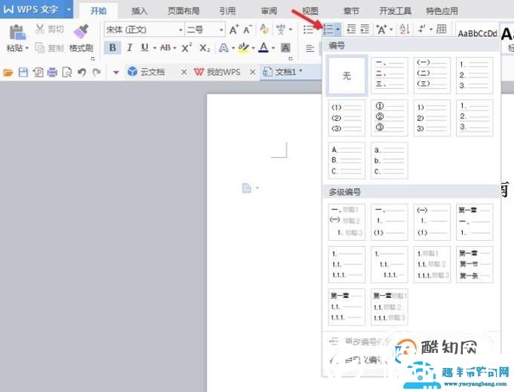This screenshot has width=514, height=392.
Task: Click the page paste options icon
Action: click(x=247, y=188)
